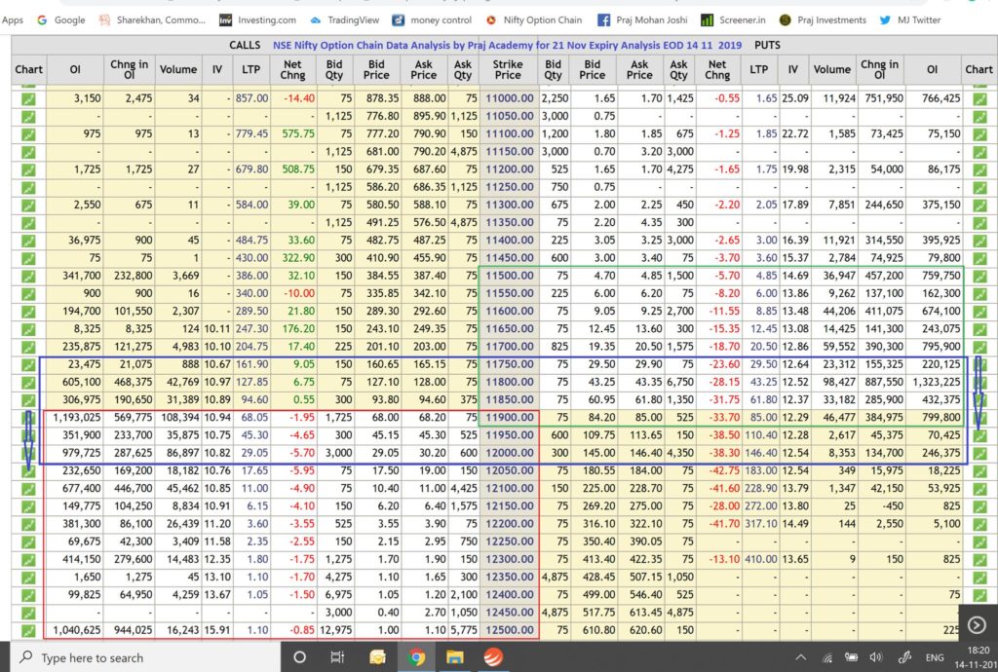998x672 pixels.
Task: Open the Screener.in bookmark
Action: (x=729, y=19)
